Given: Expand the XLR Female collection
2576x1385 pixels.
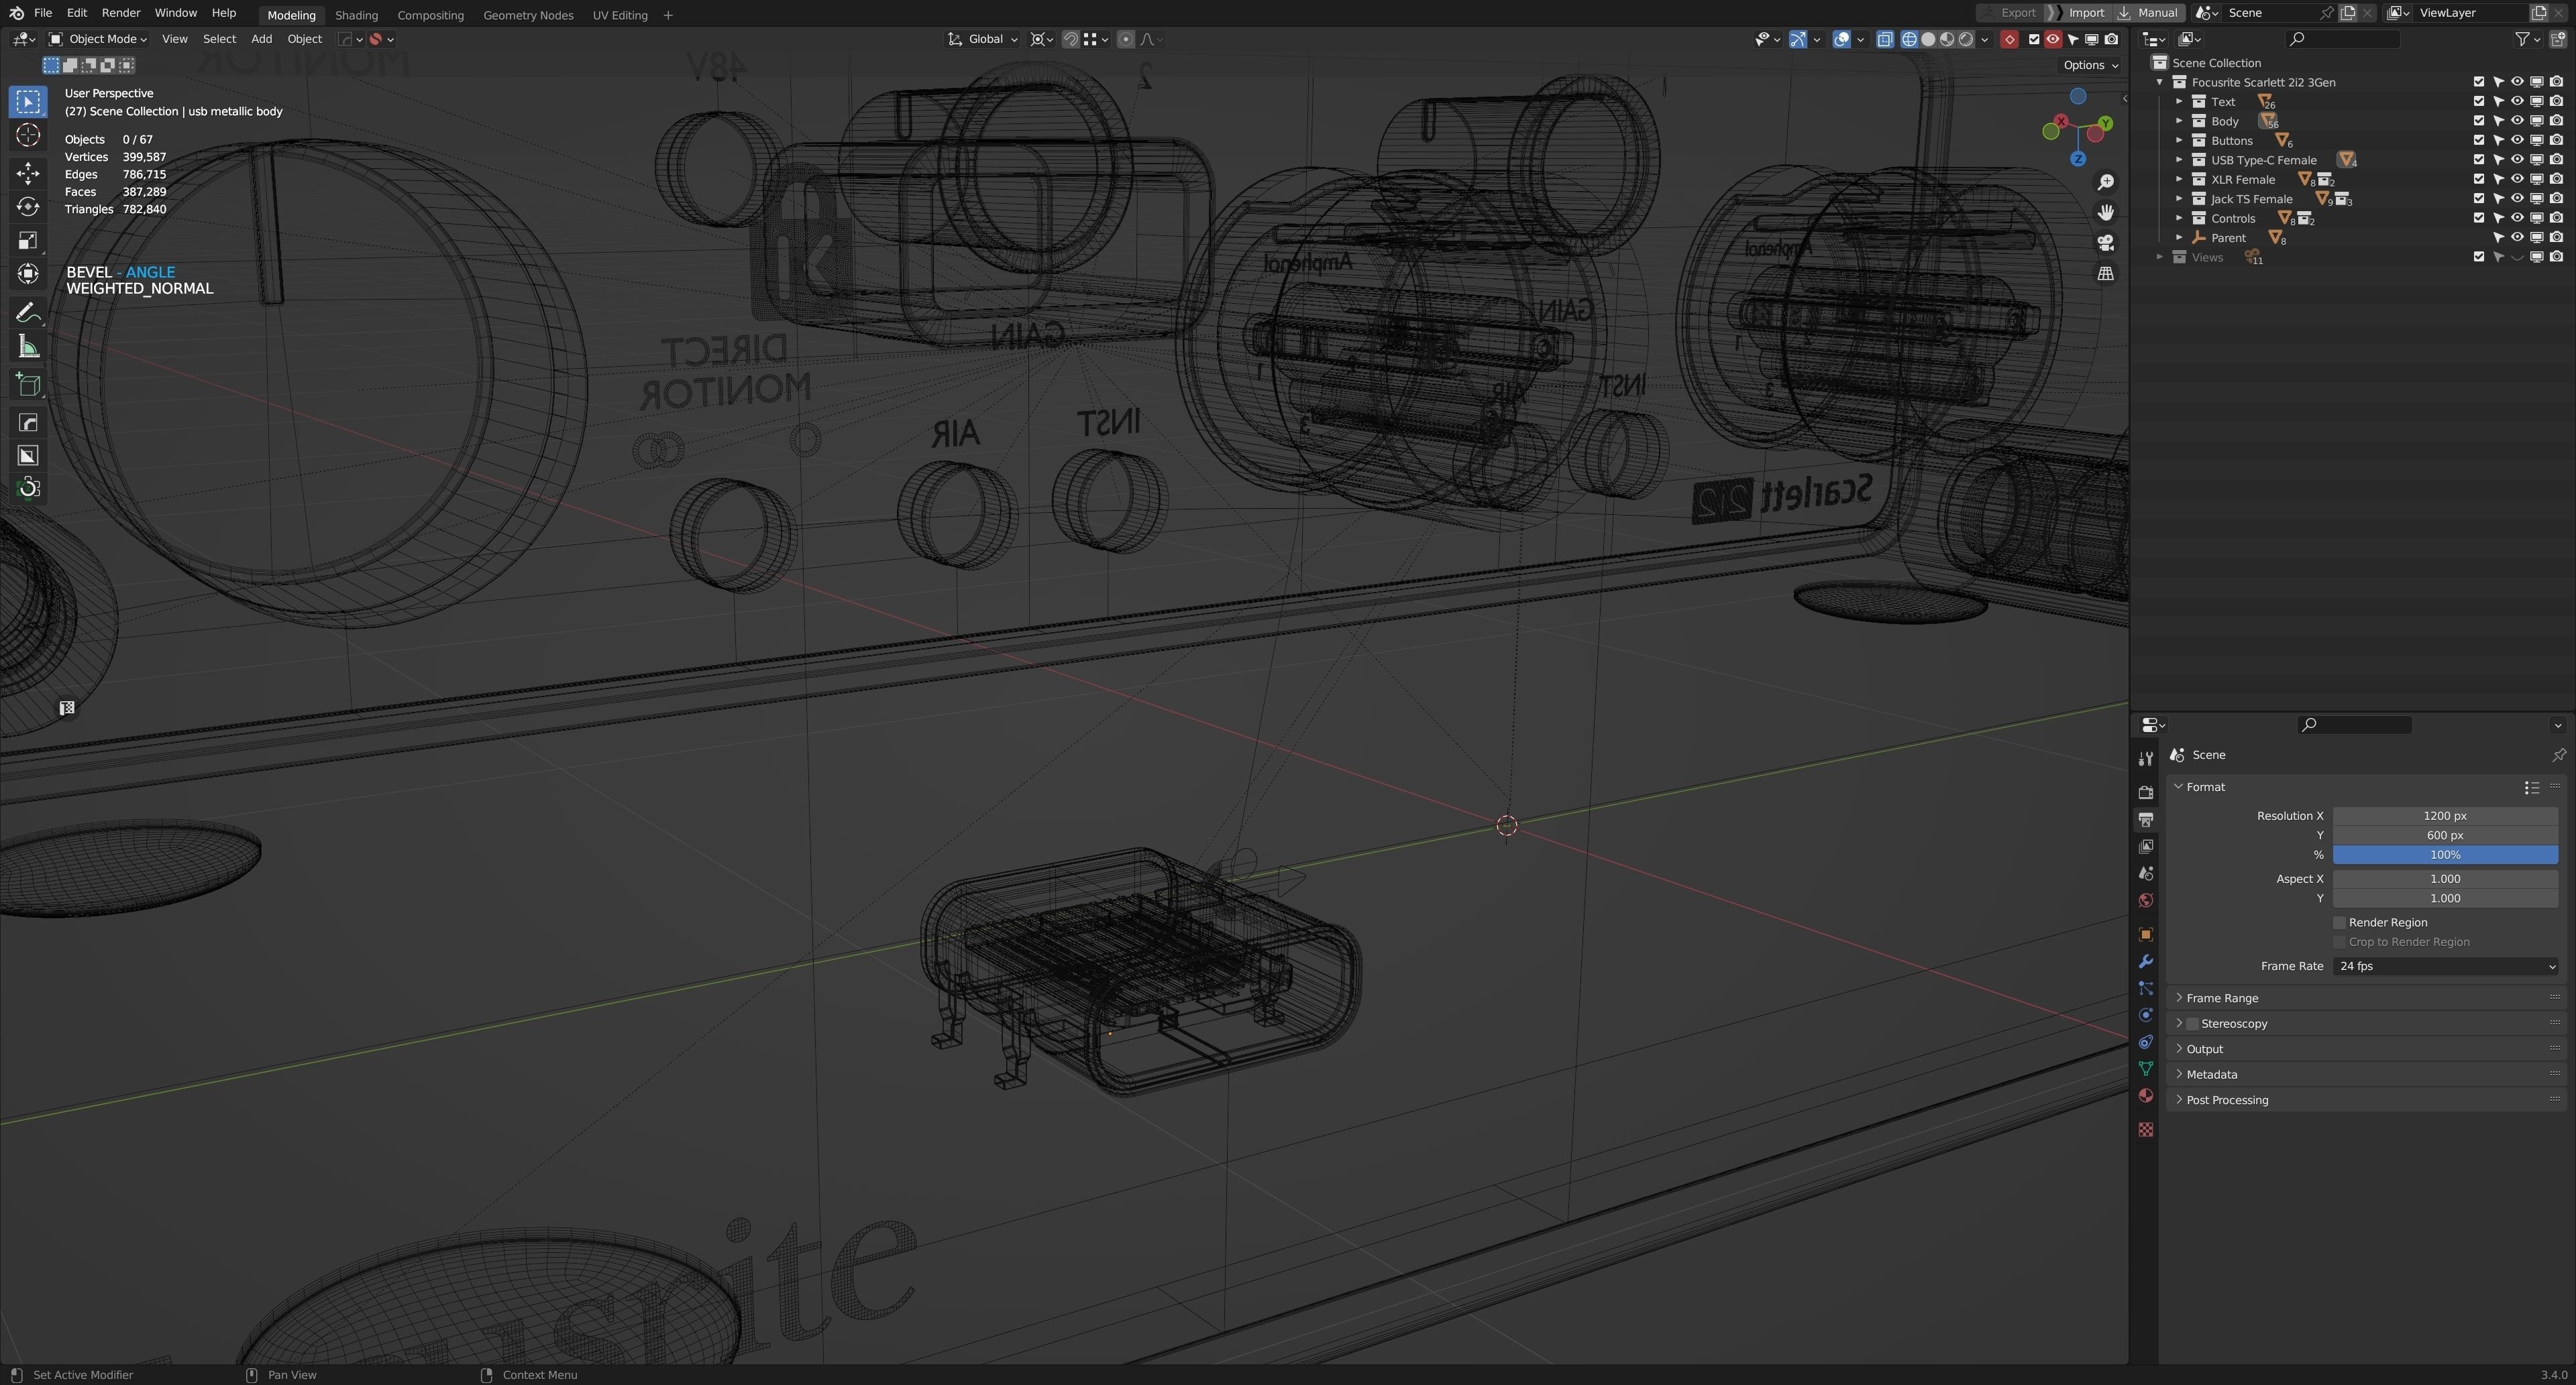Looking at the screenshot, I should (2180, 179).
